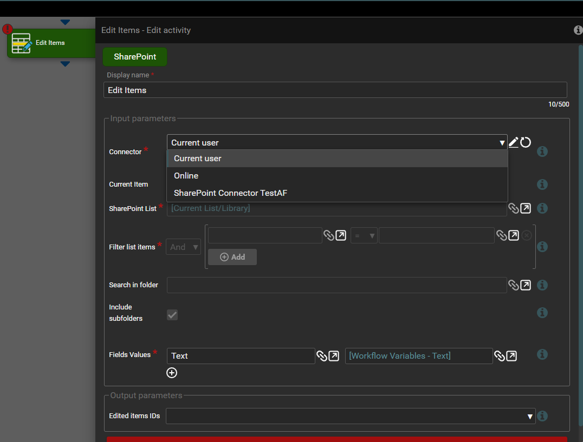
Task: Open expression editor for SharePoint List
Action: (x=526, y=208)
